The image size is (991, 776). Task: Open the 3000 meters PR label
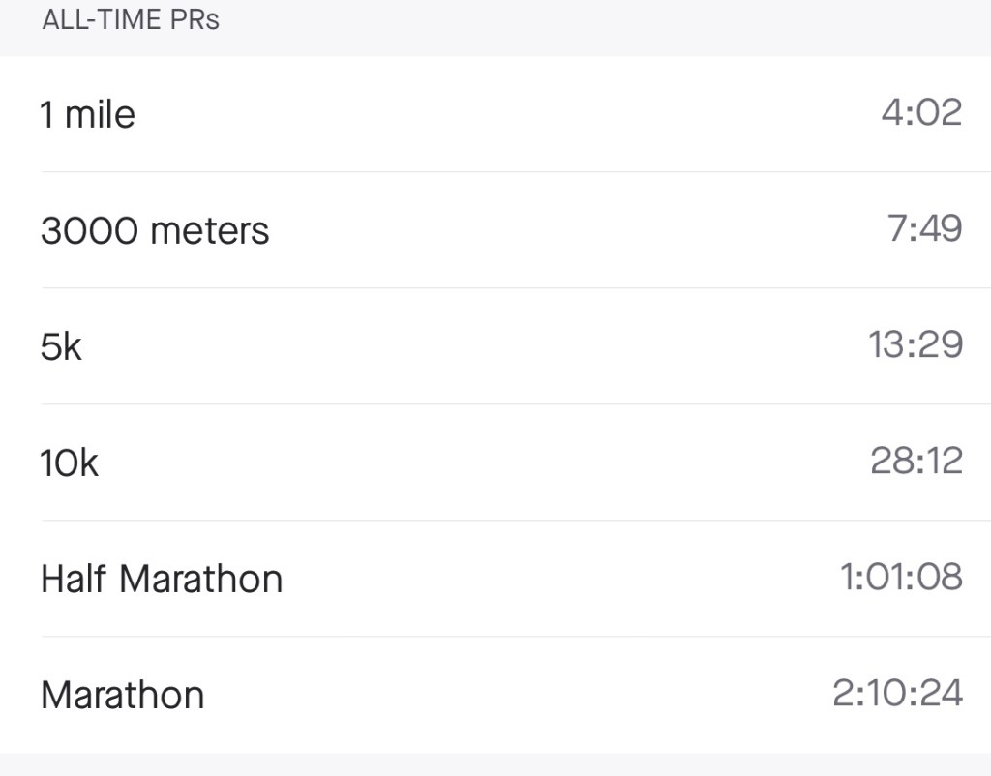pyautogui.click(x=155, y=231)
